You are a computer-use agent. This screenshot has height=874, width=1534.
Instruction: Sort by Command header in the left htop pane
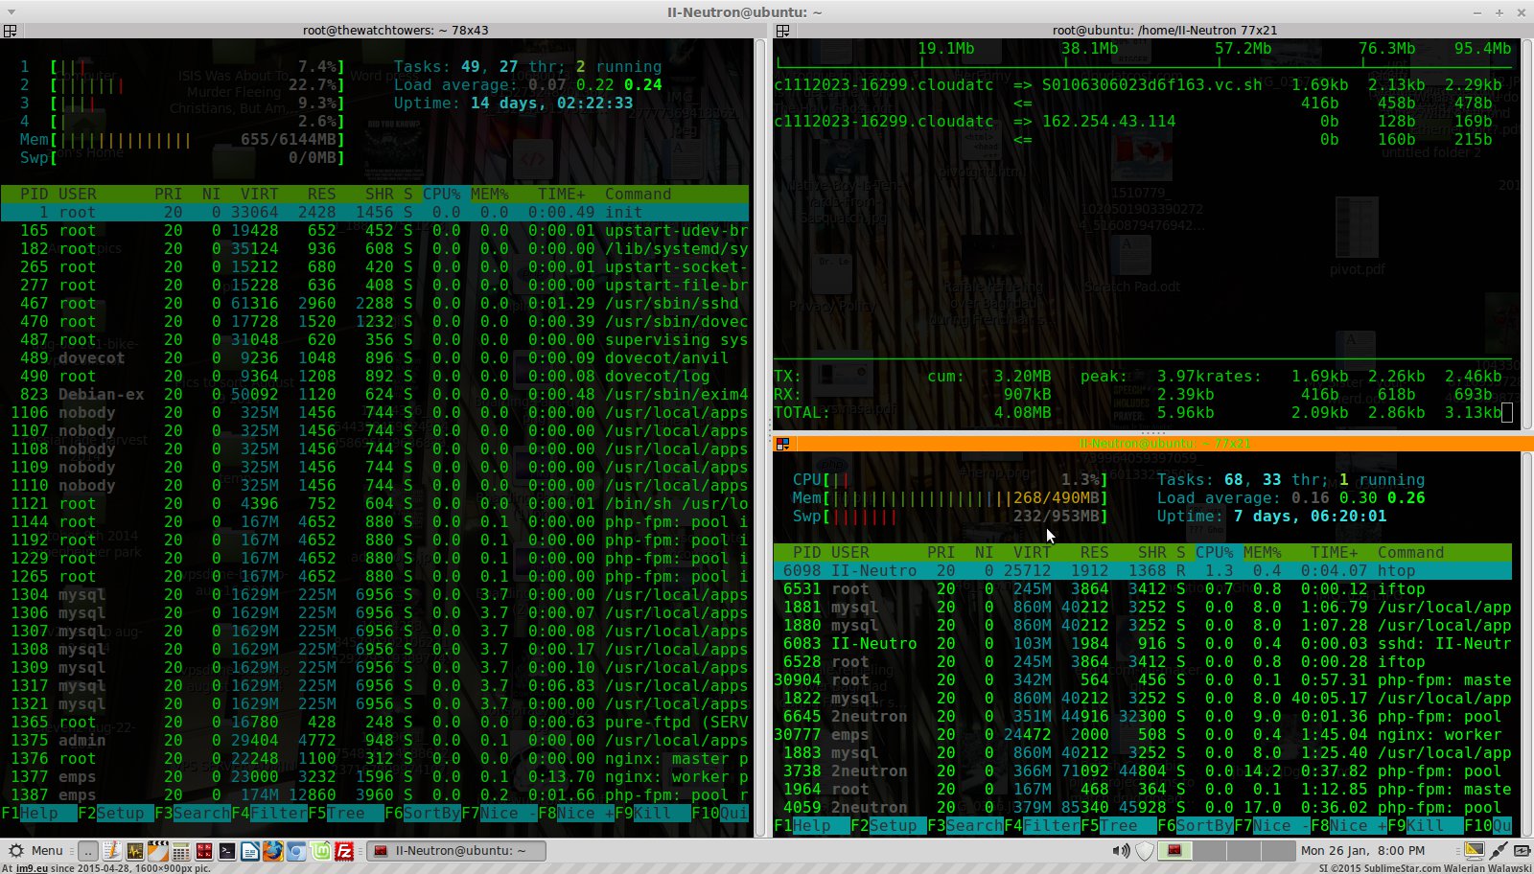(x=638, y=194)
